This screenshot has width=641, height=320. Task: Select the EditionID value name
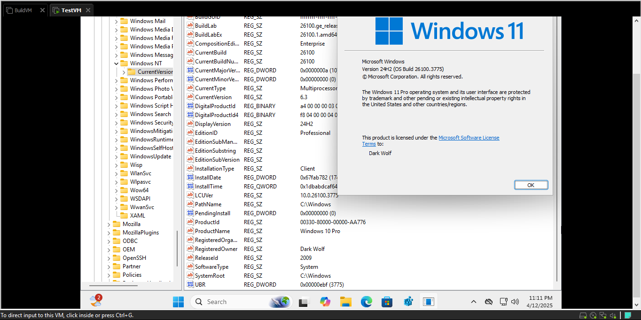coord(206,133)
